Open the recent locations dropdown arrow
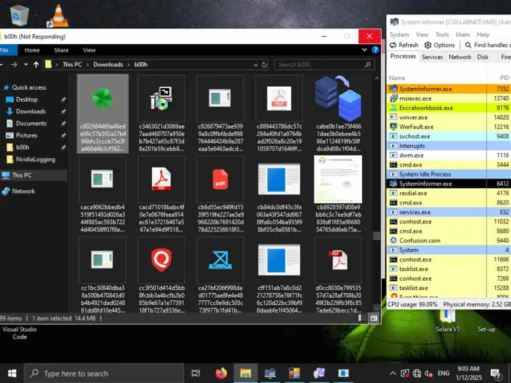 click(26, 64)
